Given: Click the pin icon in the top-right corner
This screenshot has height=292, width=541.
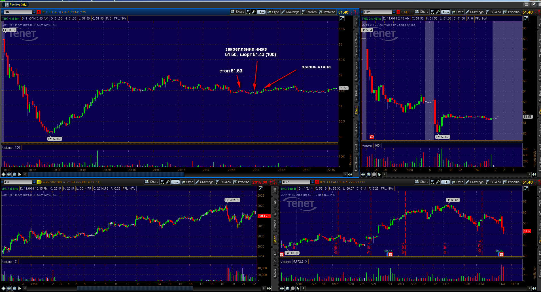Looking at the screenshot, I should [534, 4].
